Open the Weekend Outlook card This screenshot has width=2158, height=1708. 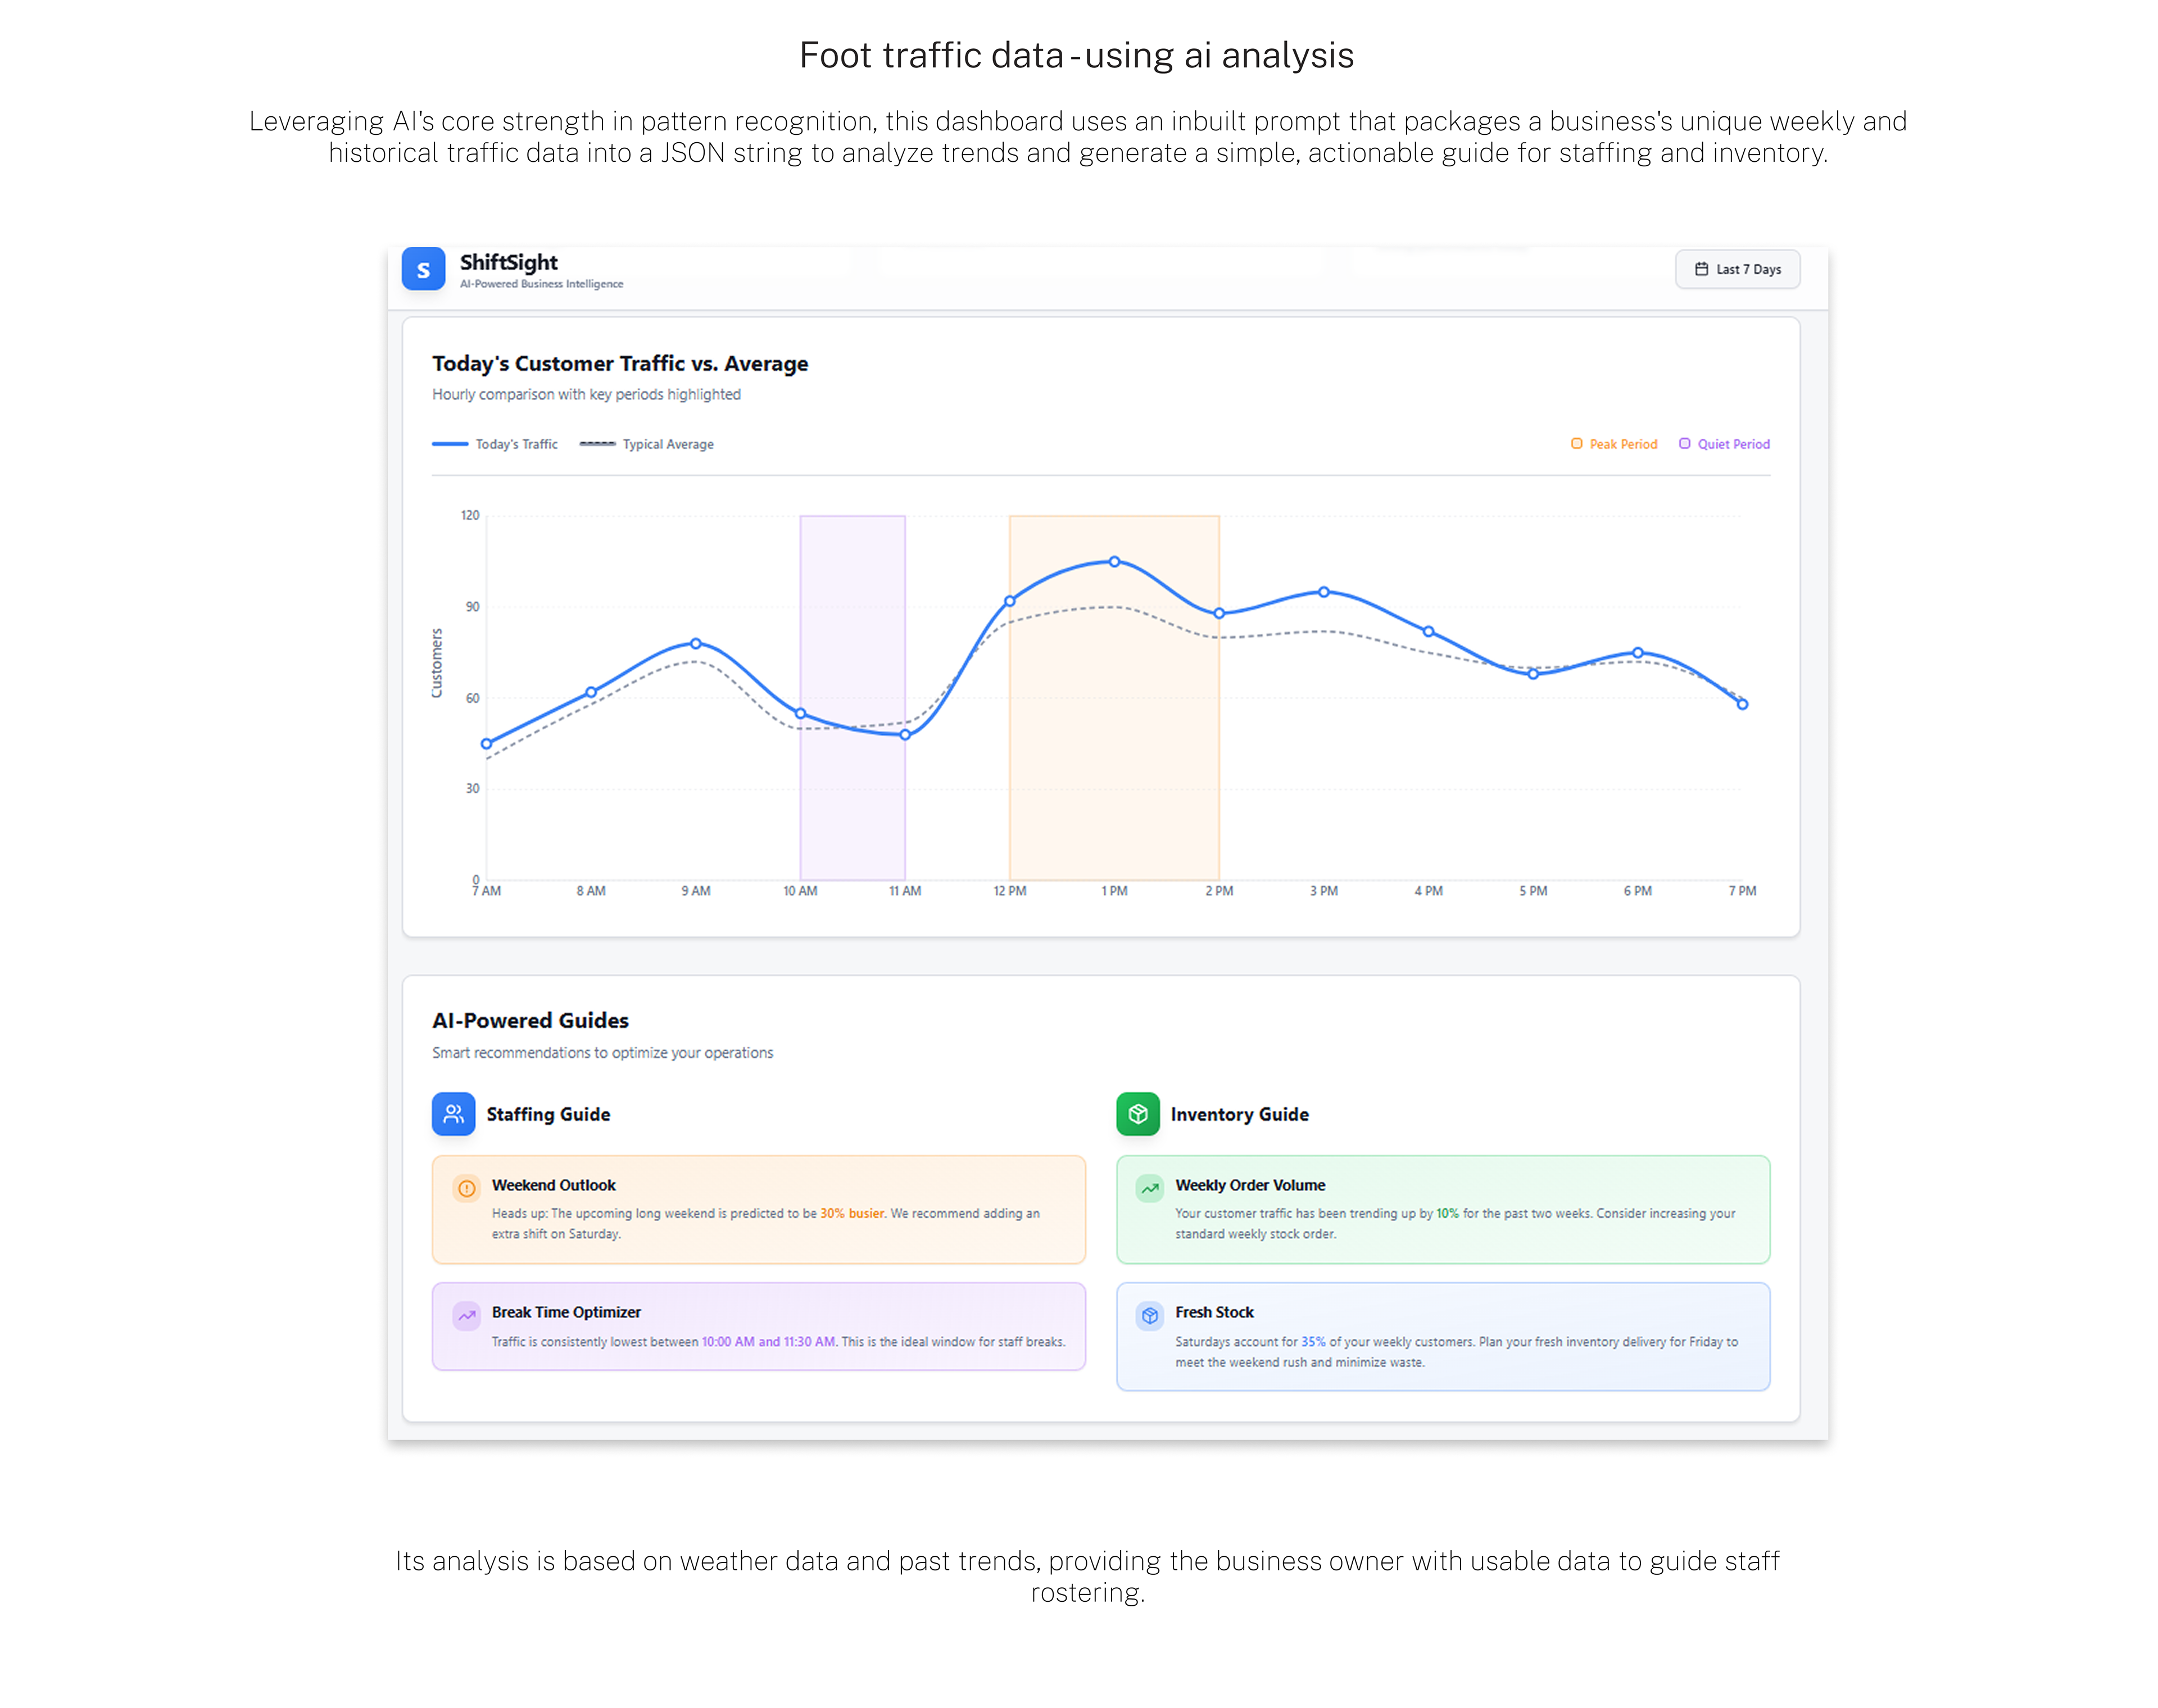tap(758, 1209)
